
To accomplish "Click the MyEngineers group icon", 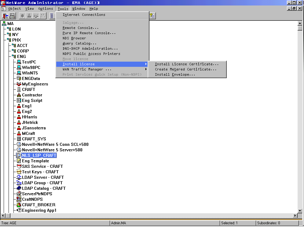I will pyautogui.click(x=19, y=84).
